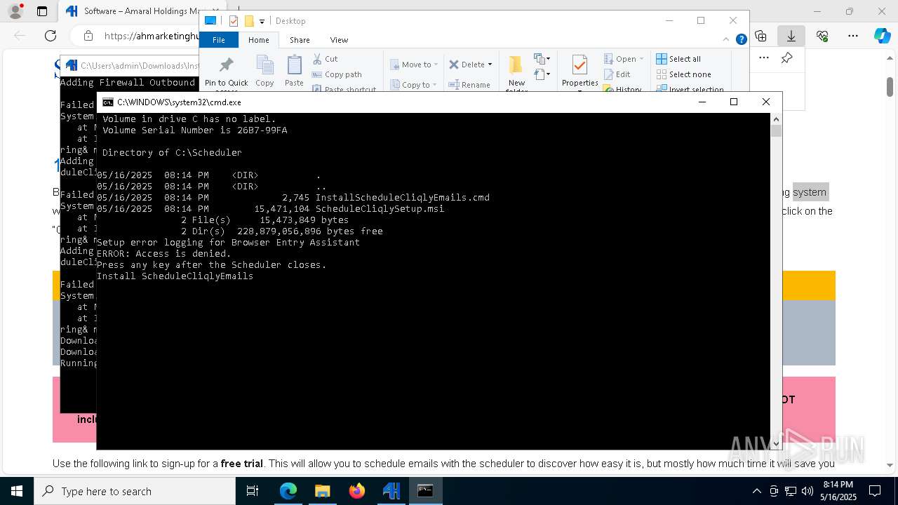Switch to the Share ribbon tab
The image size is (898, 505).
pos(300,40)
